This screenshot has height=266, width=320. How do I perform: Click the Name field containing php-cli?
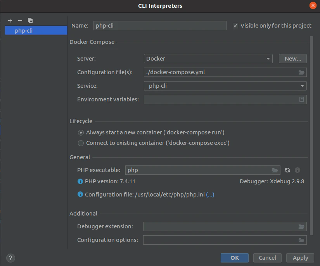click(160, 26)
